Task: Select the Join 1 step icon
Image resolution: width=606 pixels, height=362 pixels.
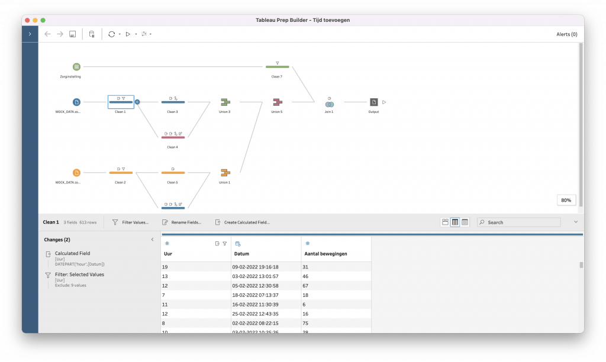Action: 329,103
